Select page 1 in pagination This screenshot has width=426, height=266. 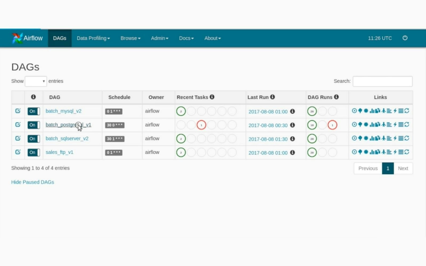click(x=388, y=168)
